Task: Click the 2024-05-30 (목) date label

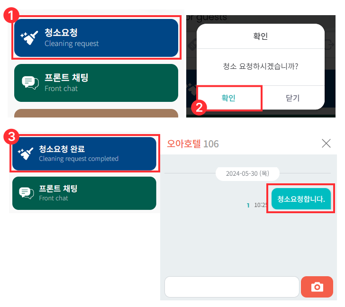Action: 247,173
